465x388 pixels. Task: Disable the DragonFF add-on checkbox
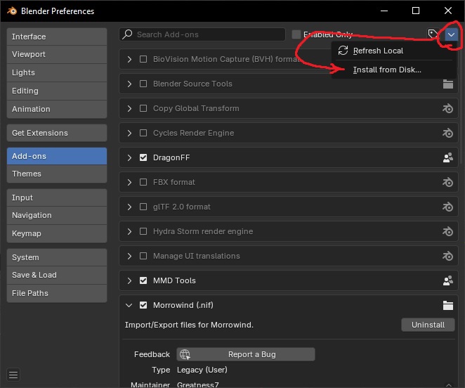143,157
